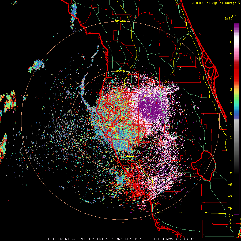Click the -7 tick on the color scale
241x241 pixels.
230,197
